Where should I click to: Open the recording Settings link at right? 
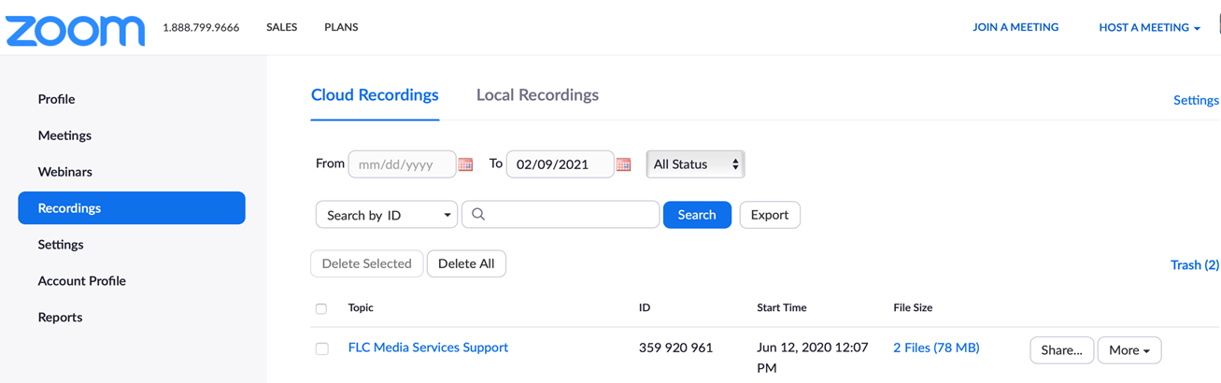[1196, 100]
